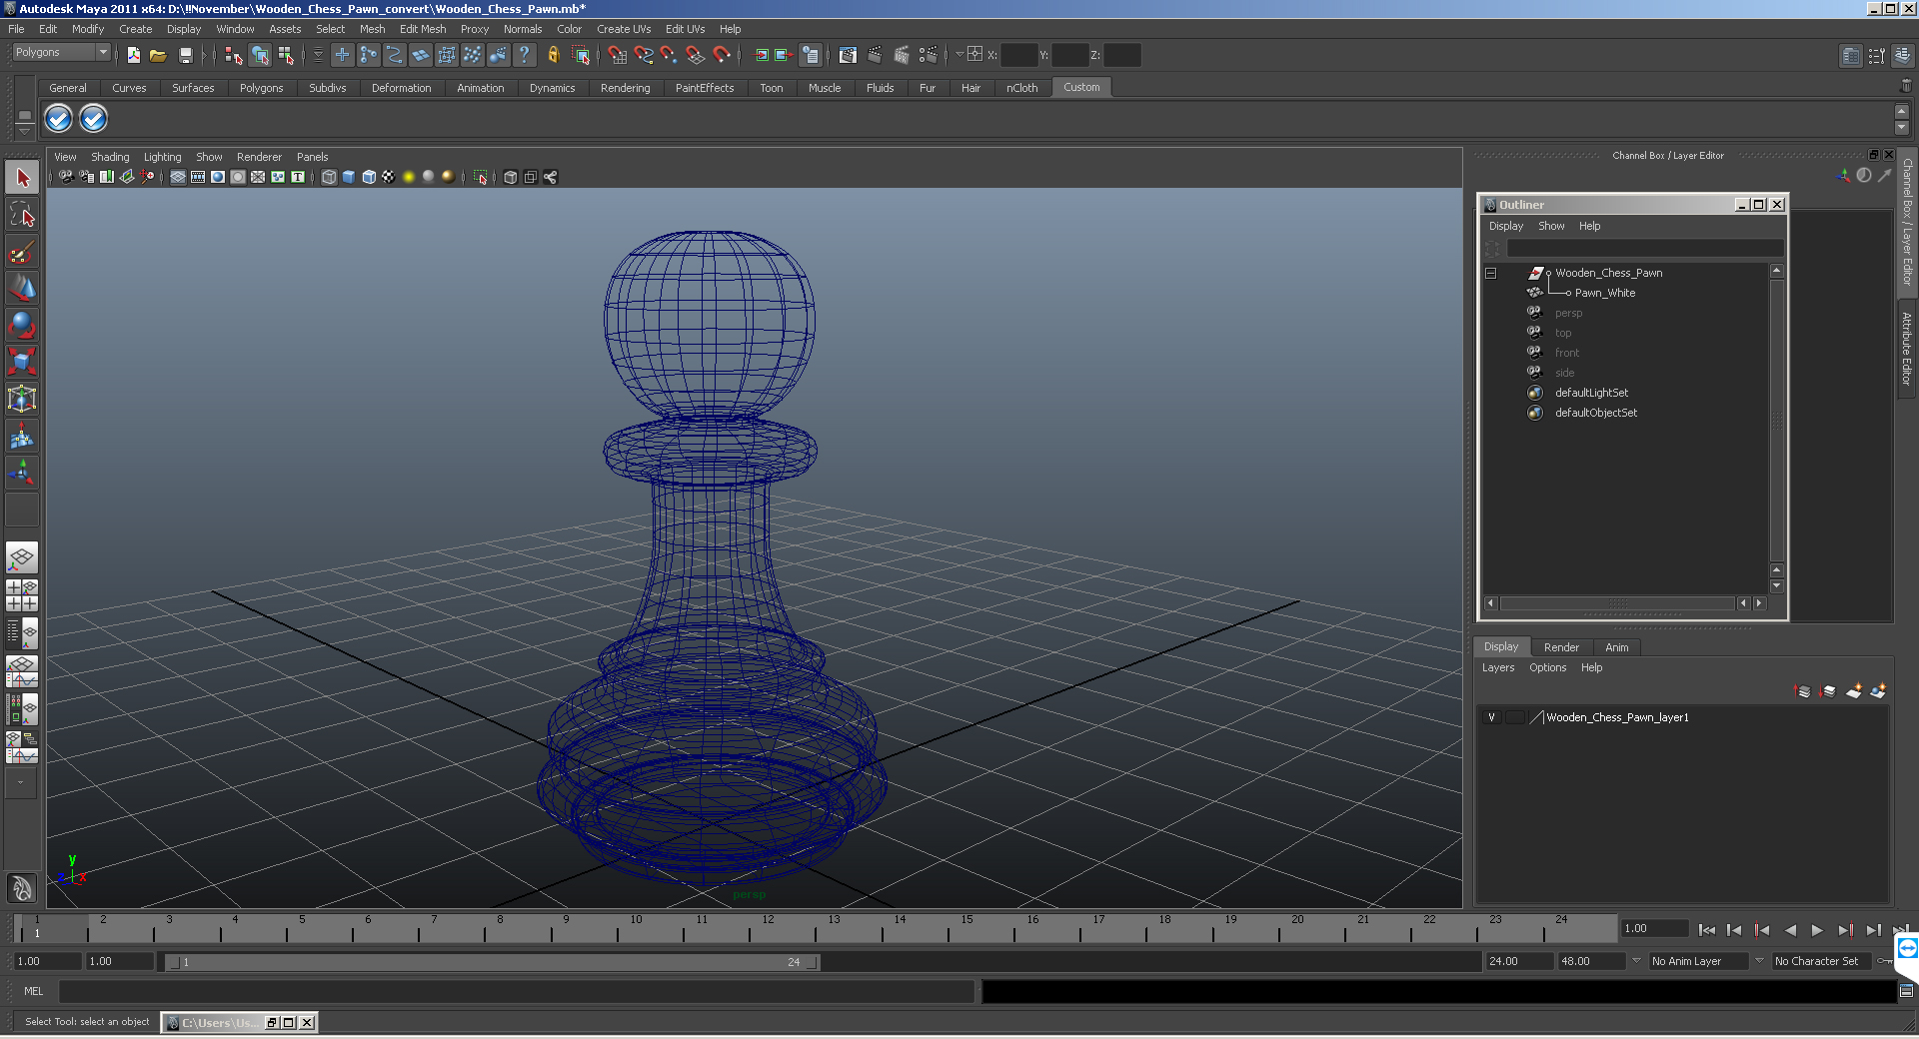Switch to Persp/Outliner layout

[x=22, y=633]
